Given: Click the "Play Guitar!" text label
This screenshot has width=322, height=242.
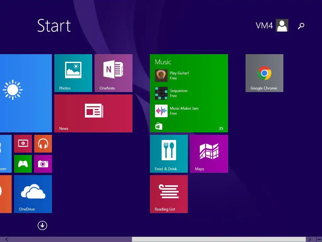Looking at the screenshot, I should 179,73.
